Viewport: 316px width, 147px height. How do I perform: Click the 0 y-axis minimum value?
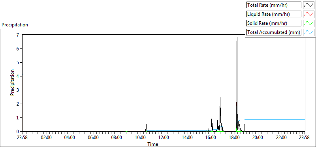18,131
